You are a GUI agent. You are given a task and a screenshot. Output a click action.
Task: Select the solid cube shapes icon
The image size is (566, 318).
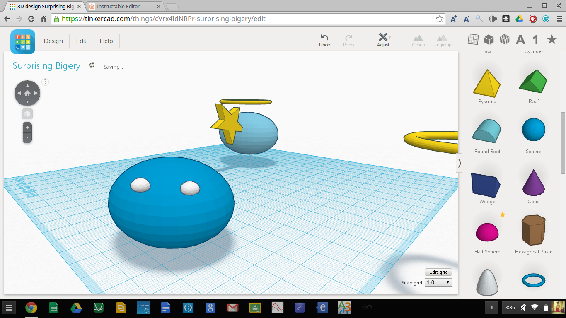click(489, 39)
